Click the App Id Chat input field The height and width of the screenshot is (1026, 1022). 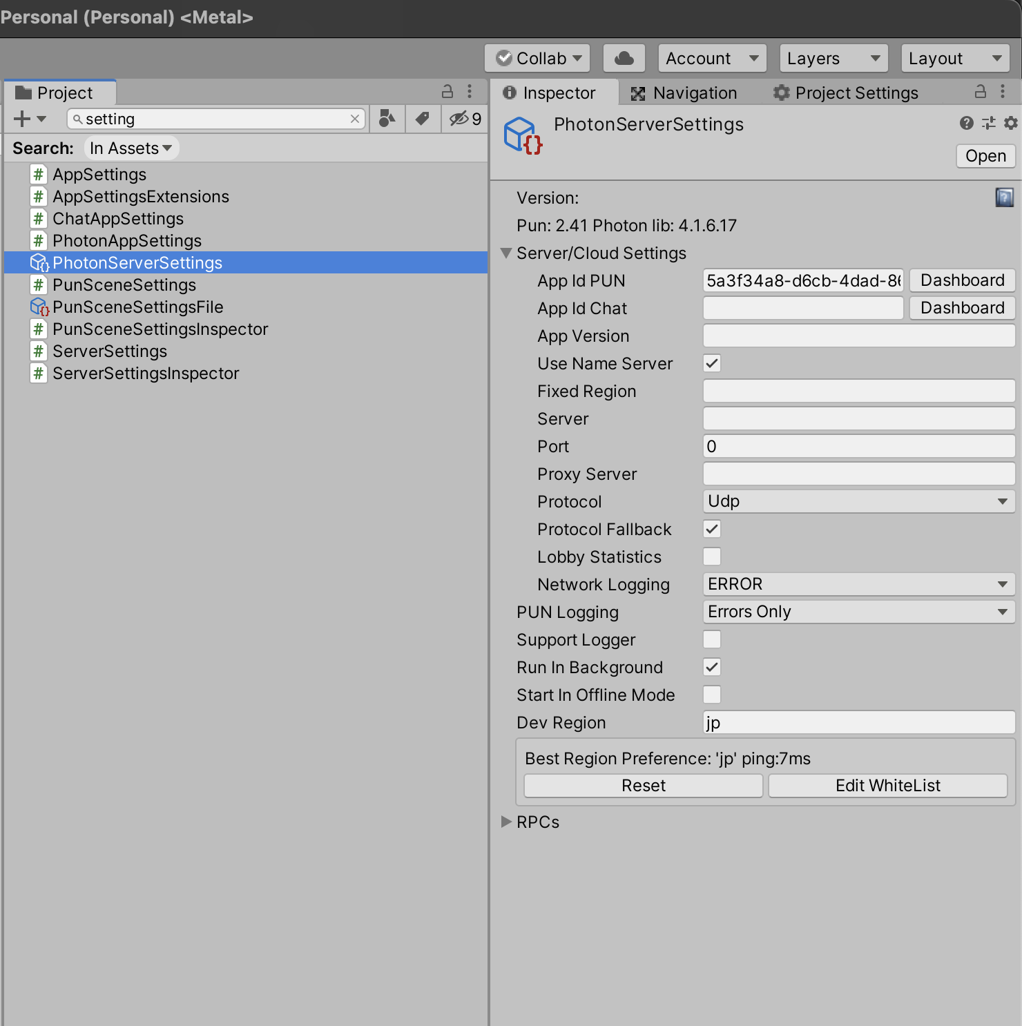pos(803,308)
